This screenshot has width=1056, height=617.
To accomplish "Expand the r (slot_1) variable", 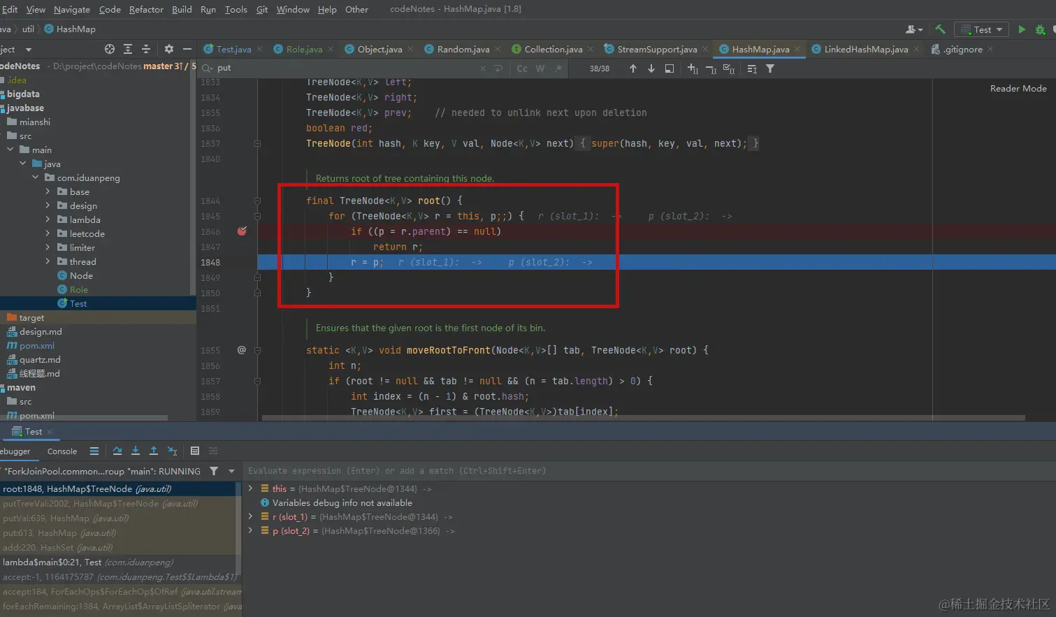I will [x=251, y=516].
